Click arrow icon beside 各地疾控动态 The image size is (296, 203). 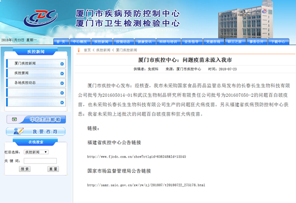click(x=62, y=83)
